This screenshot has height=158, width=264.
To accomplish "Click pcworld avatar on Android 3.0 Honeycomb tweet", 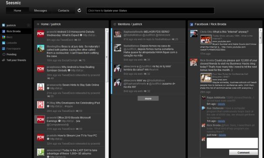I will pos(41,34).
